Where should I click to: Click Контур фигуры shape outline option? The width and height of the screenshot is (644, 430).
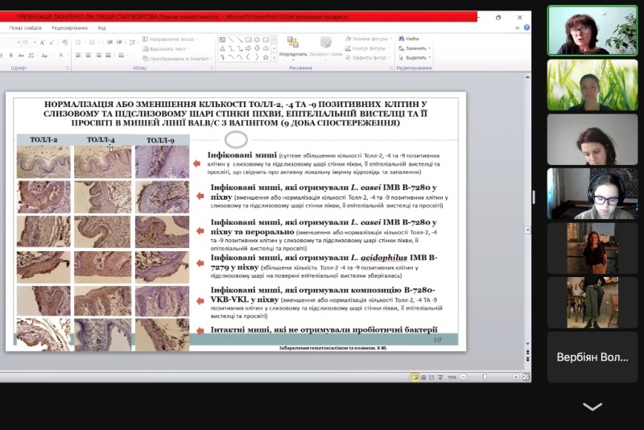pyautogui.click(x=368, y=48)
